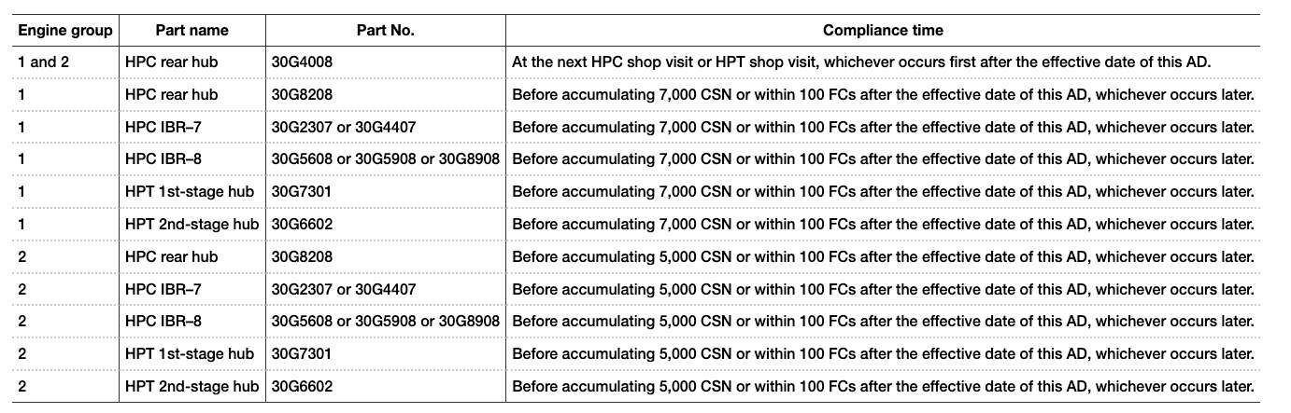Select part number 30G4008 cell
This screenshot has height=413, width=1291.
coord(302,62)
